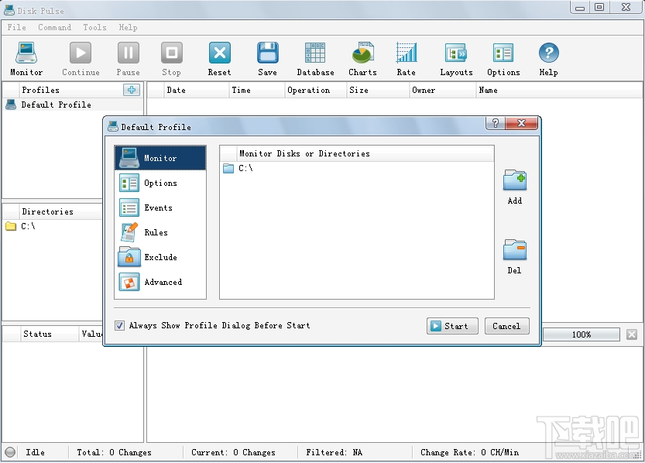
Task: Click the Directories panel header
Action: click(61, 211)
